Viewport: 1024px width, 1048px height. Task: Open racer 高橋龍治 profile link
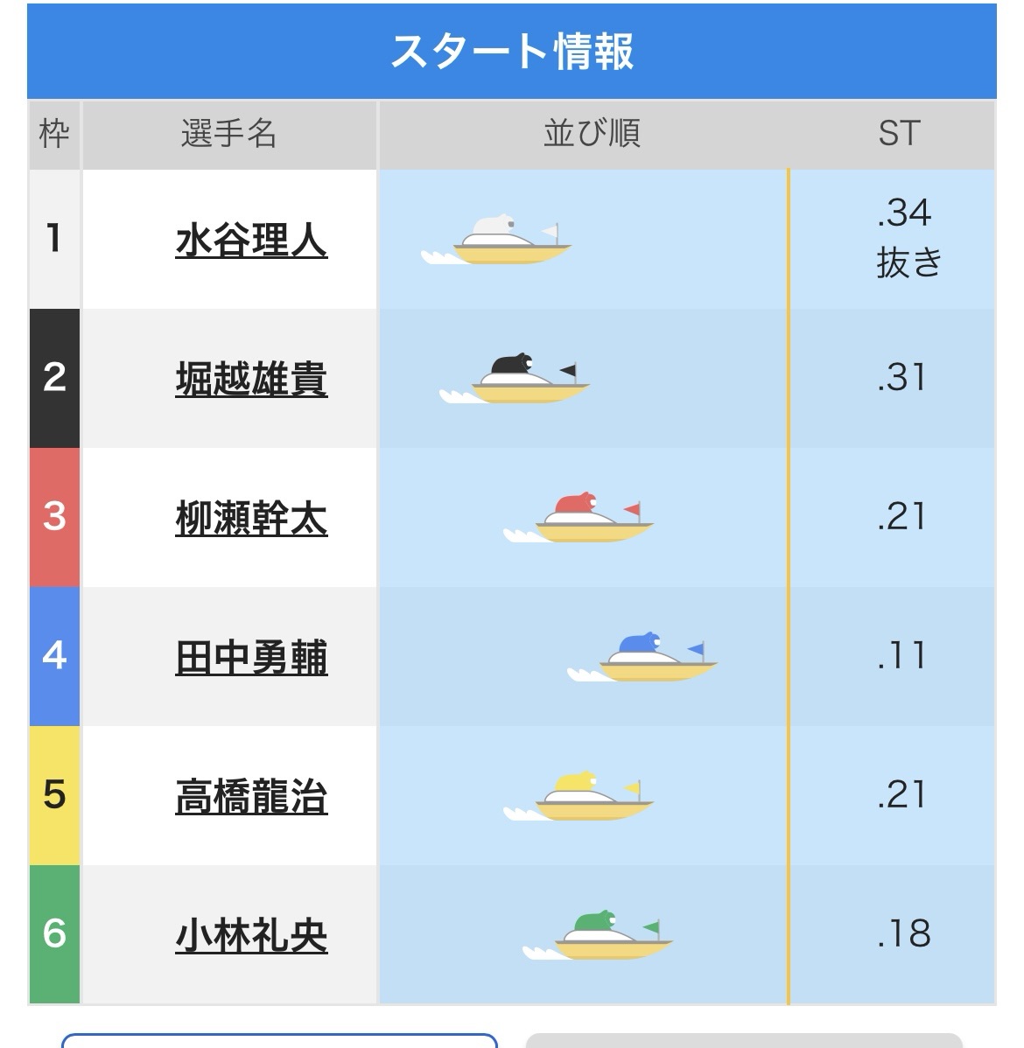[251, 796]
